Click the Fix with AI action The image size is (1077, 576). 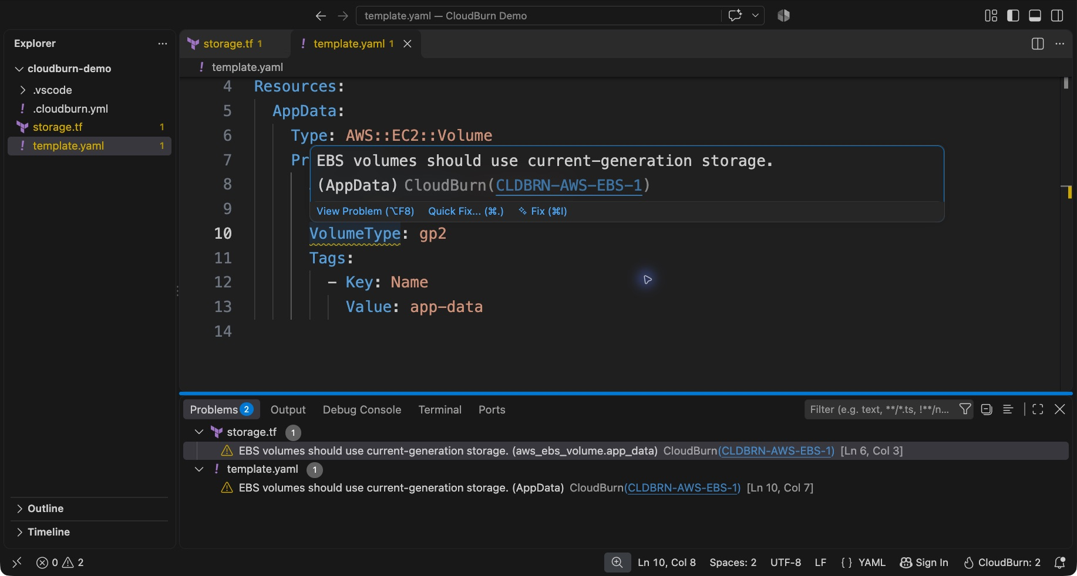543,211
